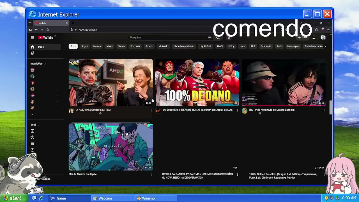Open the browser hamburger menu
The image size is (359, 202).
point(328,29)
